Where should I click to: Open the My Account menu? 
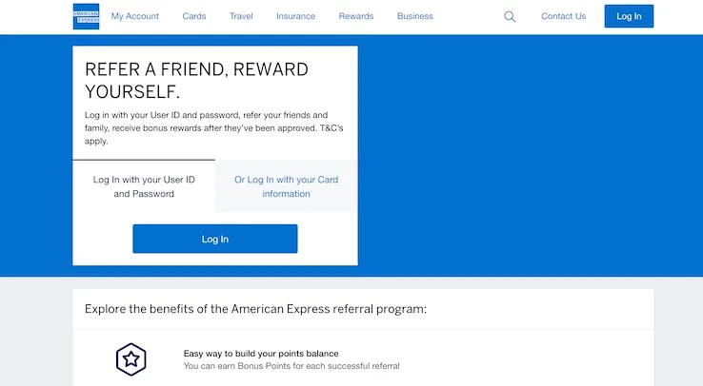pos(135,16)
